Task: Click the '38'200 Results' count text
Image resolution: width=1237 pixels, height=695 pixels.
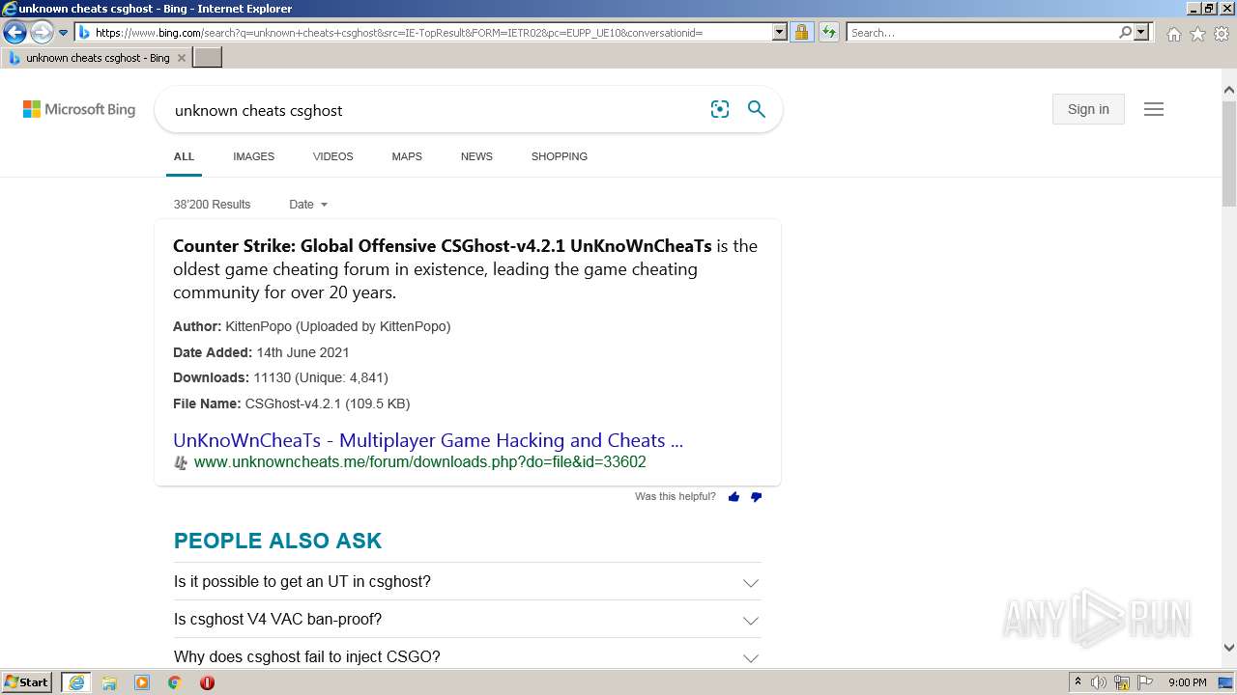Action: pyautogui.click(x=212, y=205)
